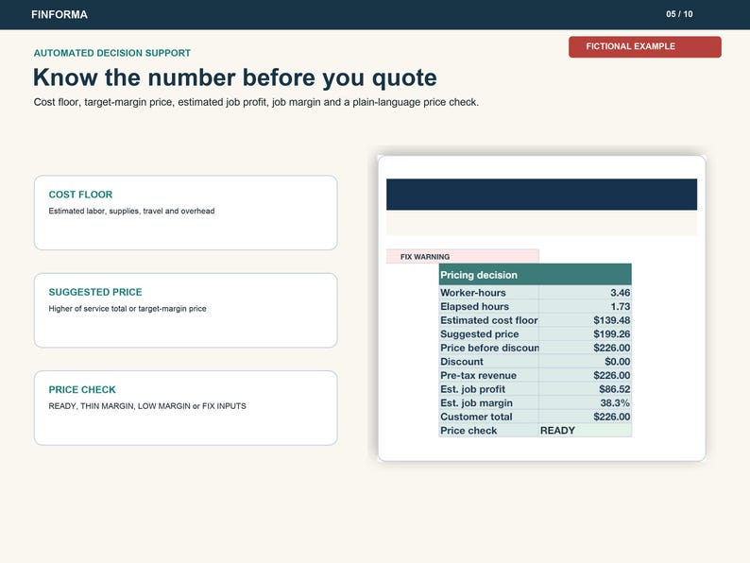Click the Pre-tax revenue row label
The width and height of the screenshot is (750, 563).
click(478, 376)
